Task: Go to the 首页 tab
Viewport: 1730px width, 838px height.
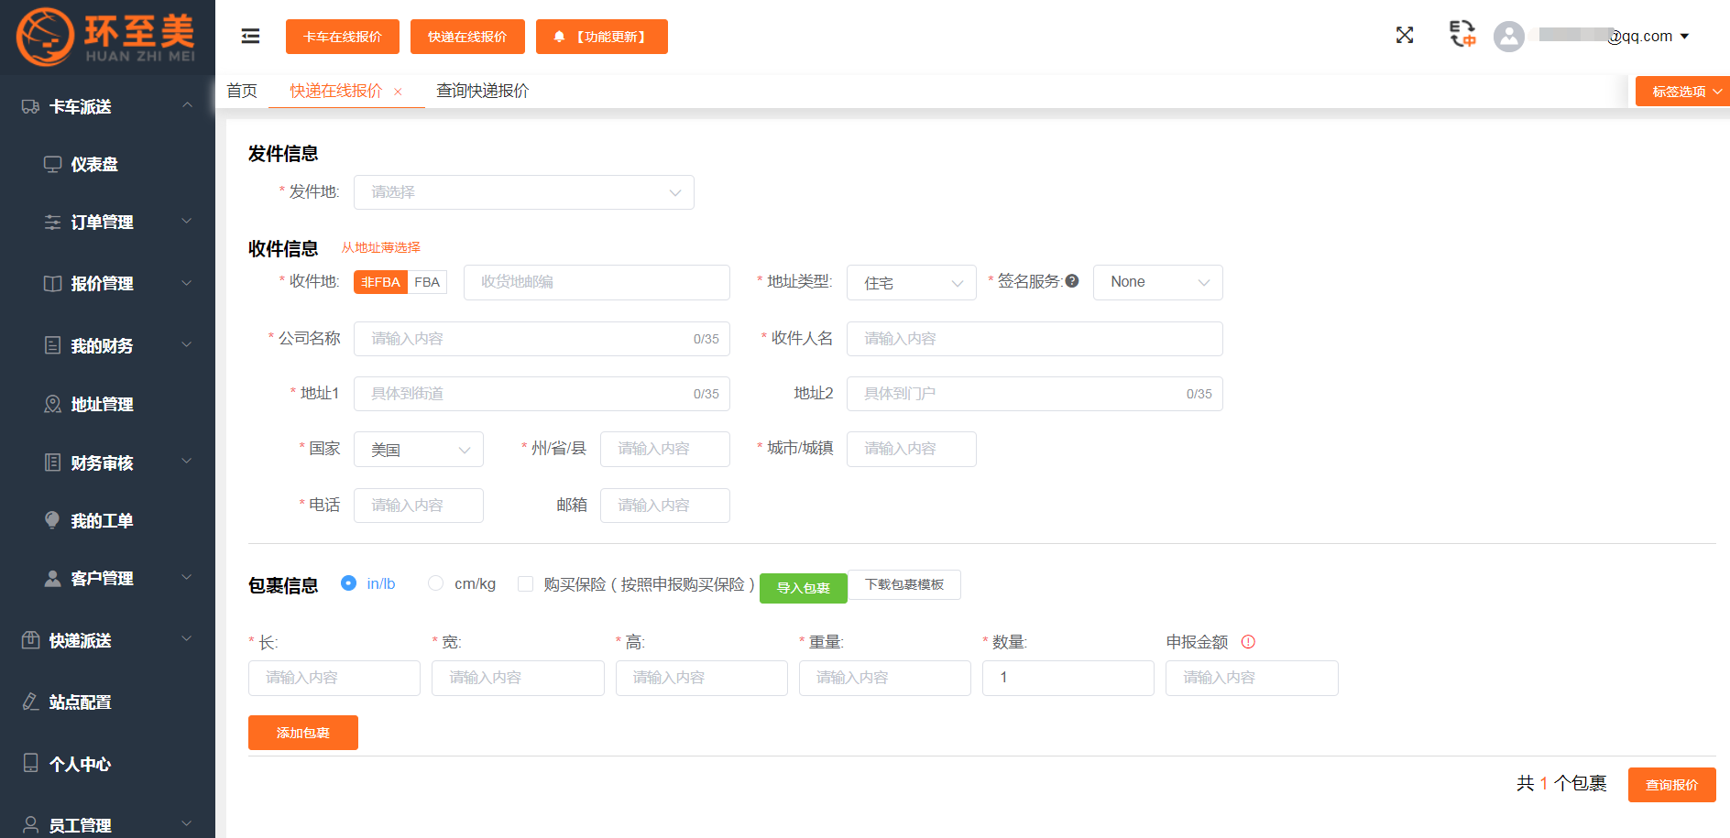Action: coord(242,91)
